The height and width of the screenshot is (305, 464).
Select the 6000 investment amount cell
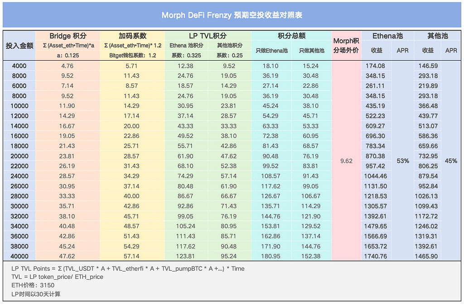pyautogui.click(x=19, y=86)
